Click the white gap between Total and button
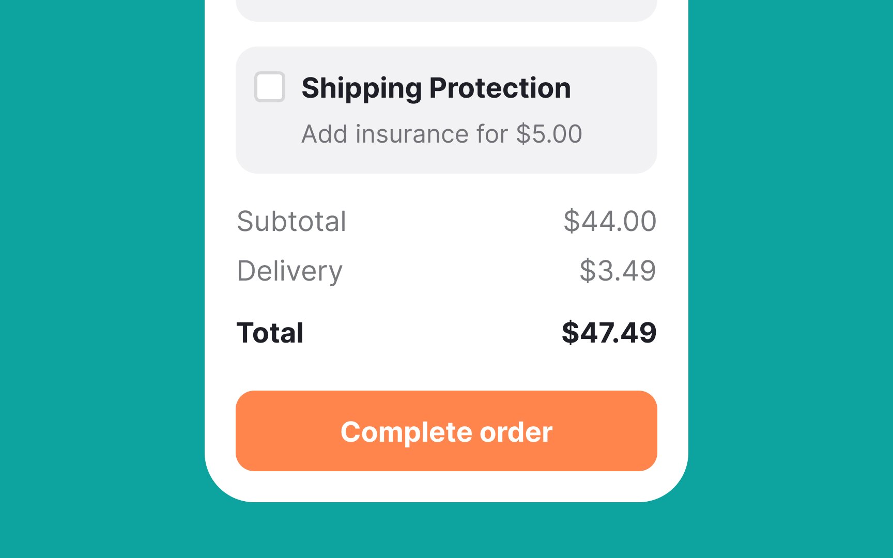The image size is (893, 558). [446, 369]
